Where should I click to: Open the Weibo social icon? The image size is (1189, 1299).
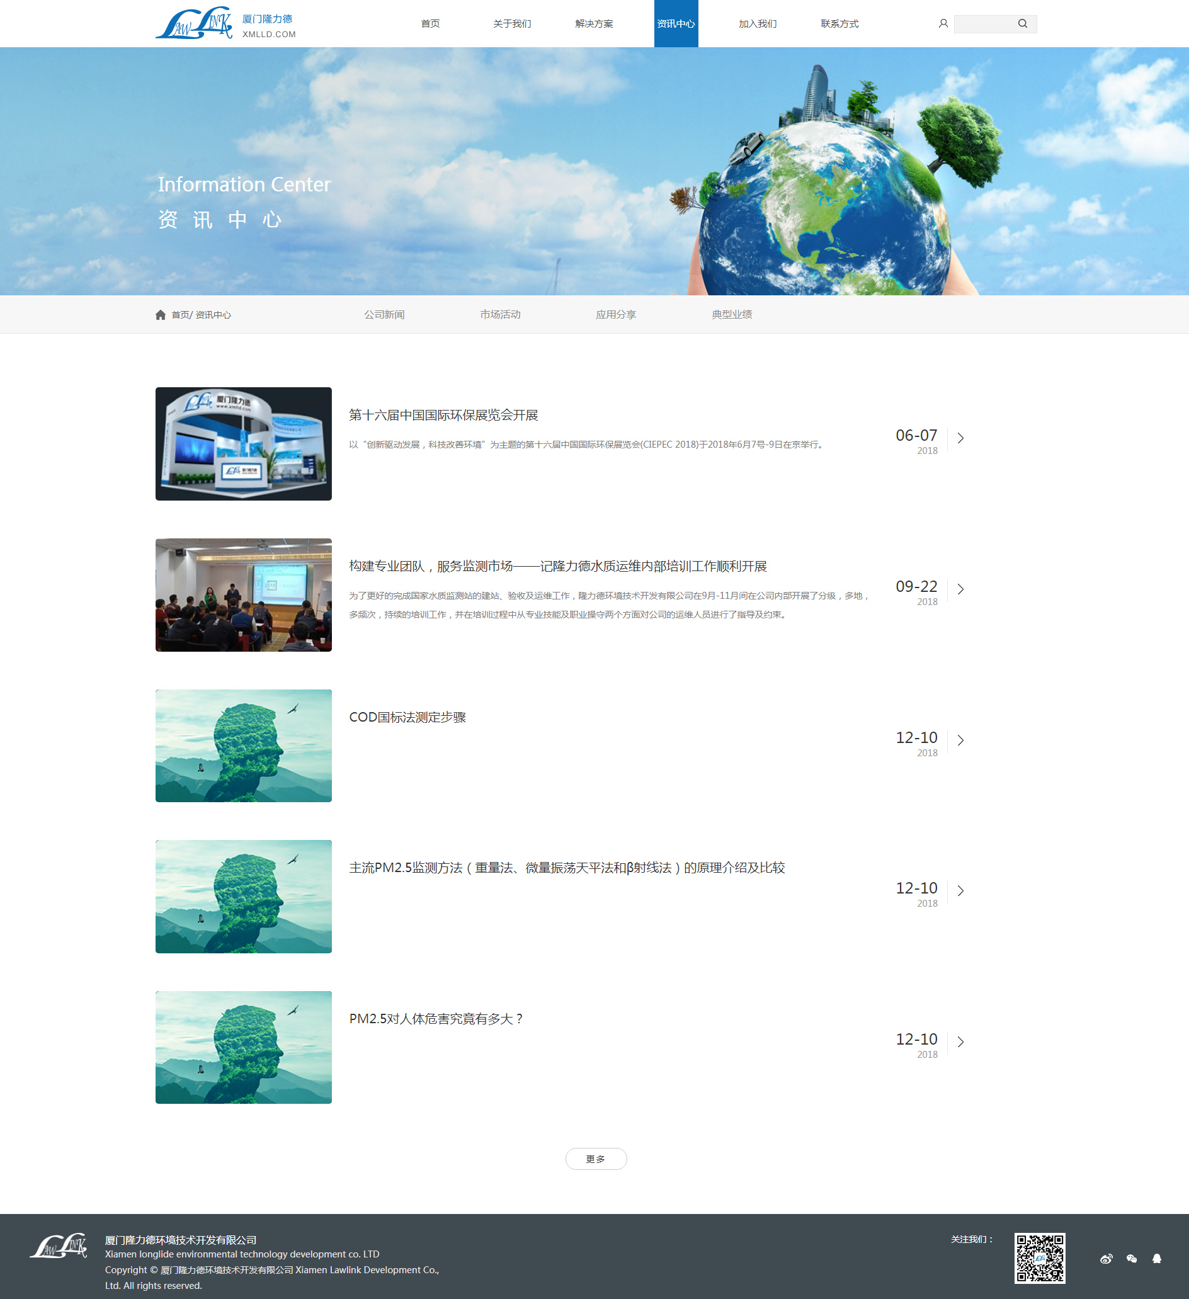coord(1106,1259)
